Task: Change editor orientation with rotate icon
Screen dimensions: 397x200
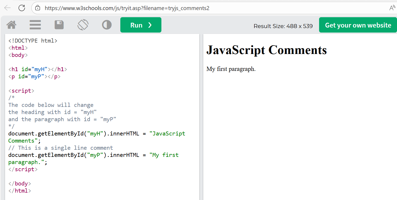Action: 83,25
